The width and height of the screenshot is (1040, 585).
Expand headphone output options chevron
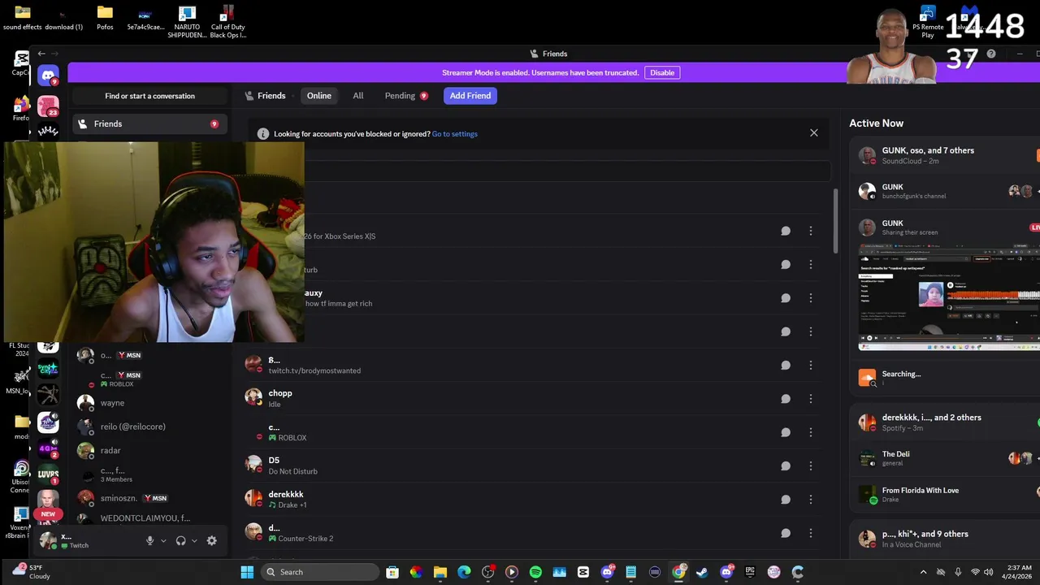point(194,541)
